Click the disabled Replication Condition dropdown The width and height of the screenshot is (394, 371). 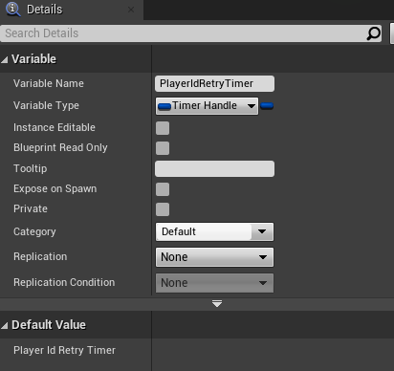(214, 283)
